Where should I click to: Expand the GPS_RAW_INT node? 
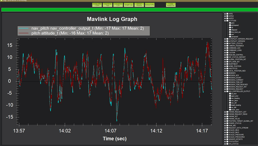225,62
